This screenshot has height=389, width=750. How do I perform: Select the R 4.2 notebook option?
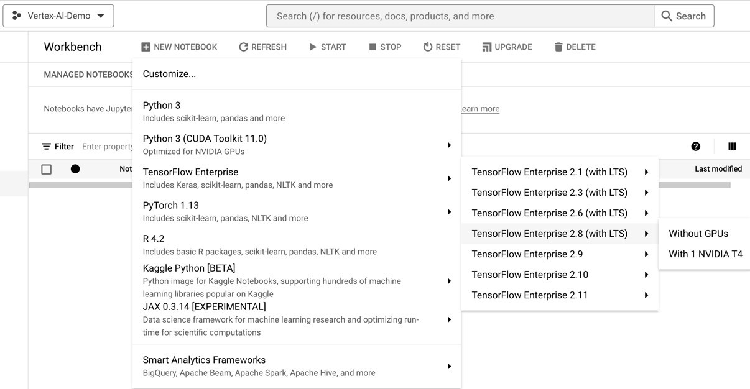coord(297,245)
